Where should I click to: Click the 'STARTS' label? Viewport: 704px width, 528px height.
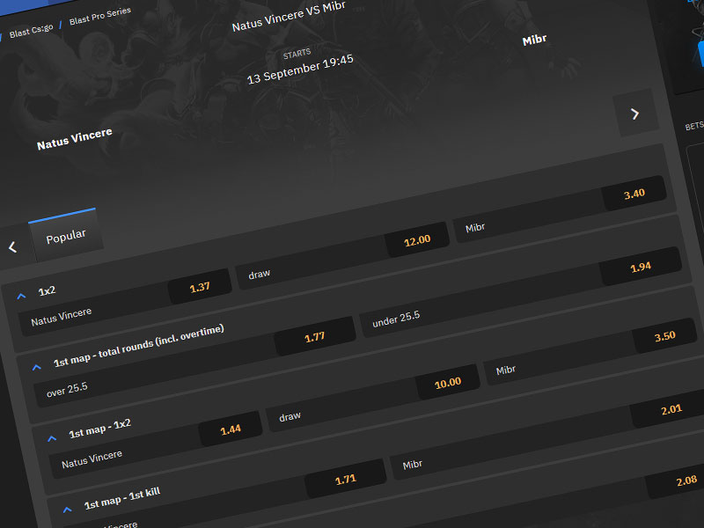point(297,54)
